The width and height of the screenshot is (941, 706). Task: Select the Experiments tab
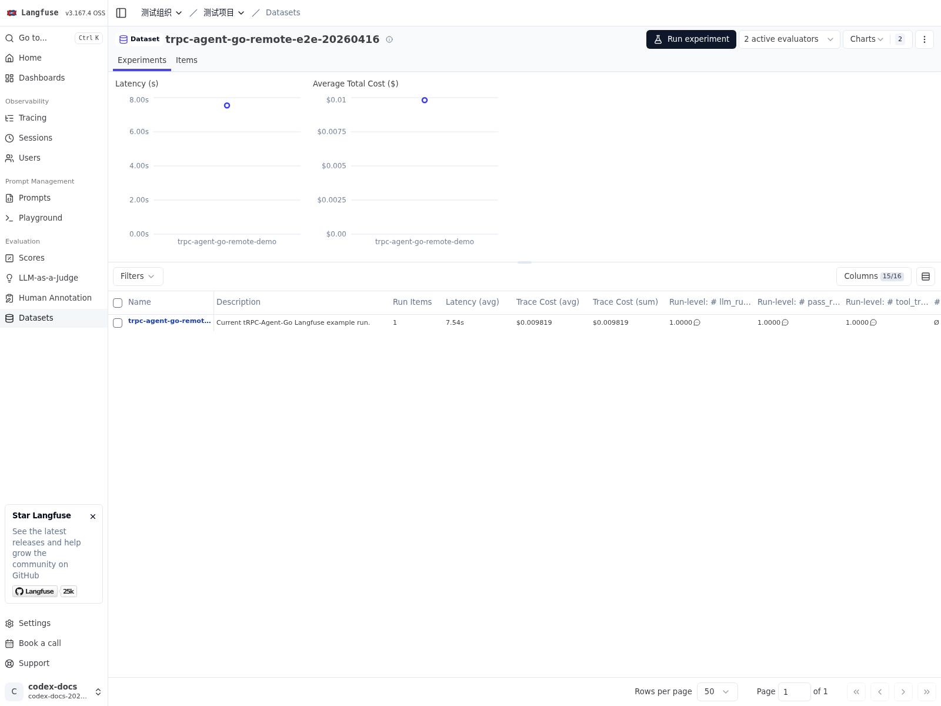[x=142, y=60]
